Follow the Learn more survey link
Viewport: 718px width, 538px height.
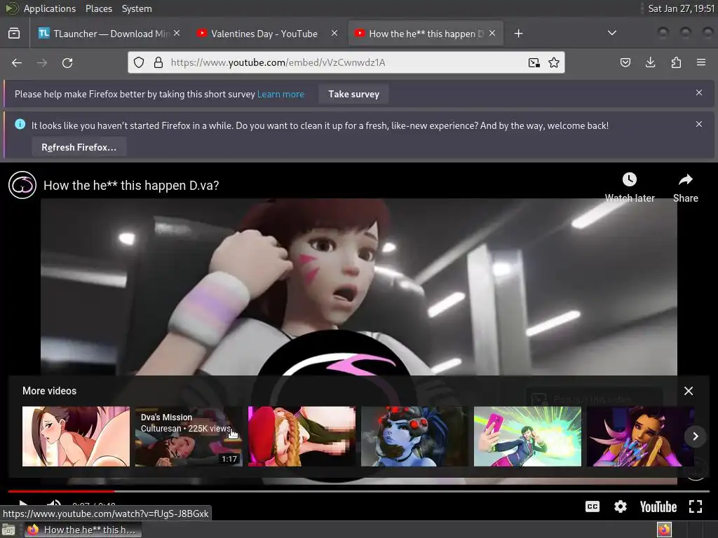tap(280, 94)
